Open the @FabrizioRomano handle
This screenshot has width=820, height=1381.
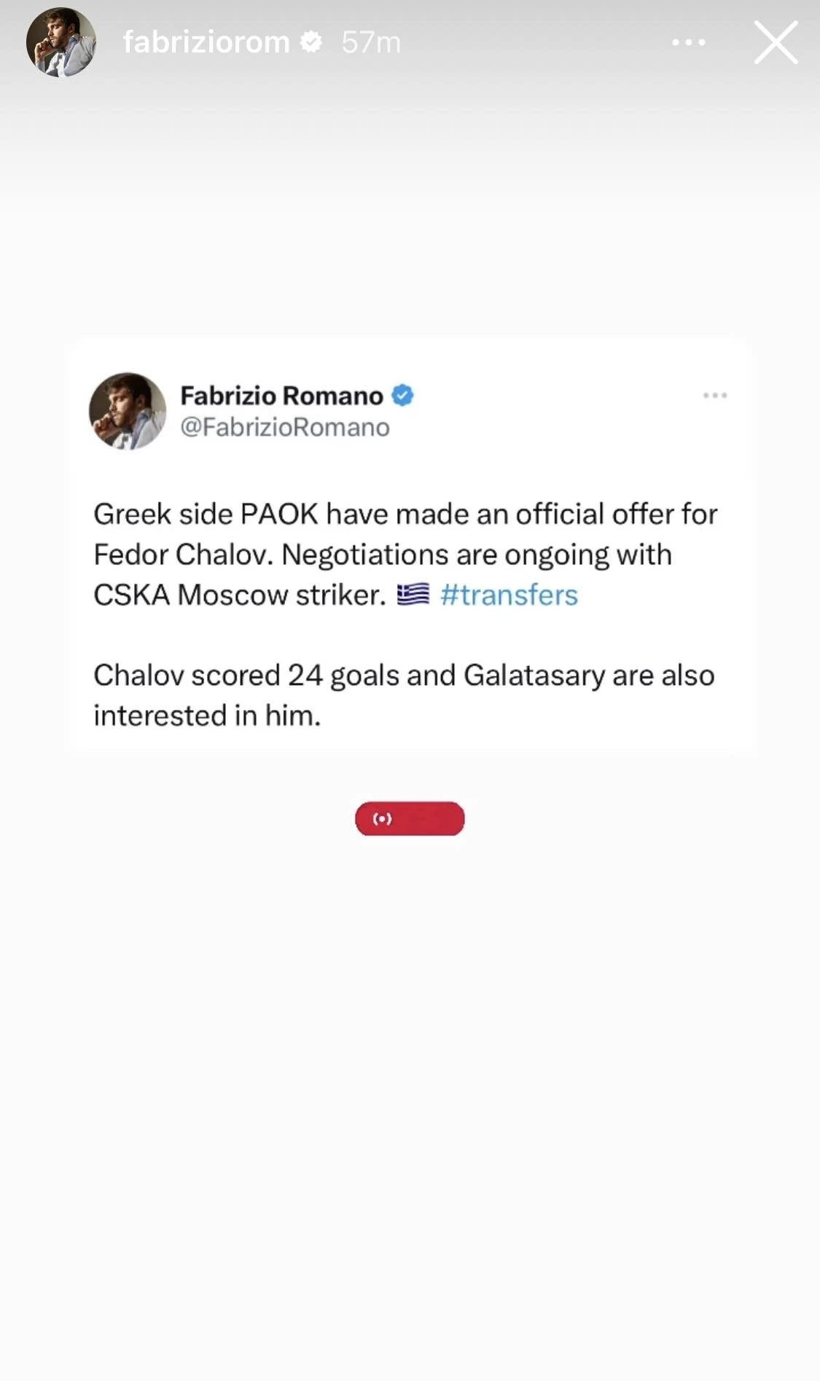point(285,427)
